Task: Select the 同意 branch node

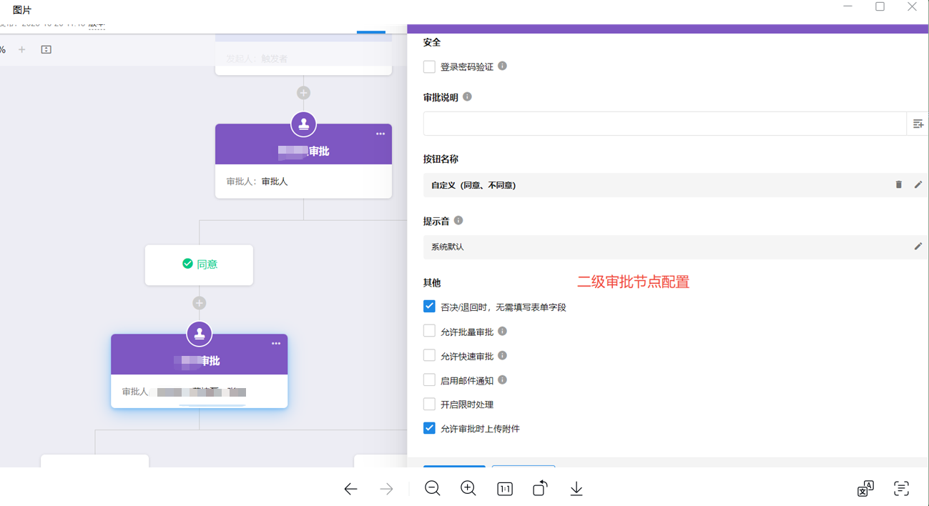Action: pos(199,264)
